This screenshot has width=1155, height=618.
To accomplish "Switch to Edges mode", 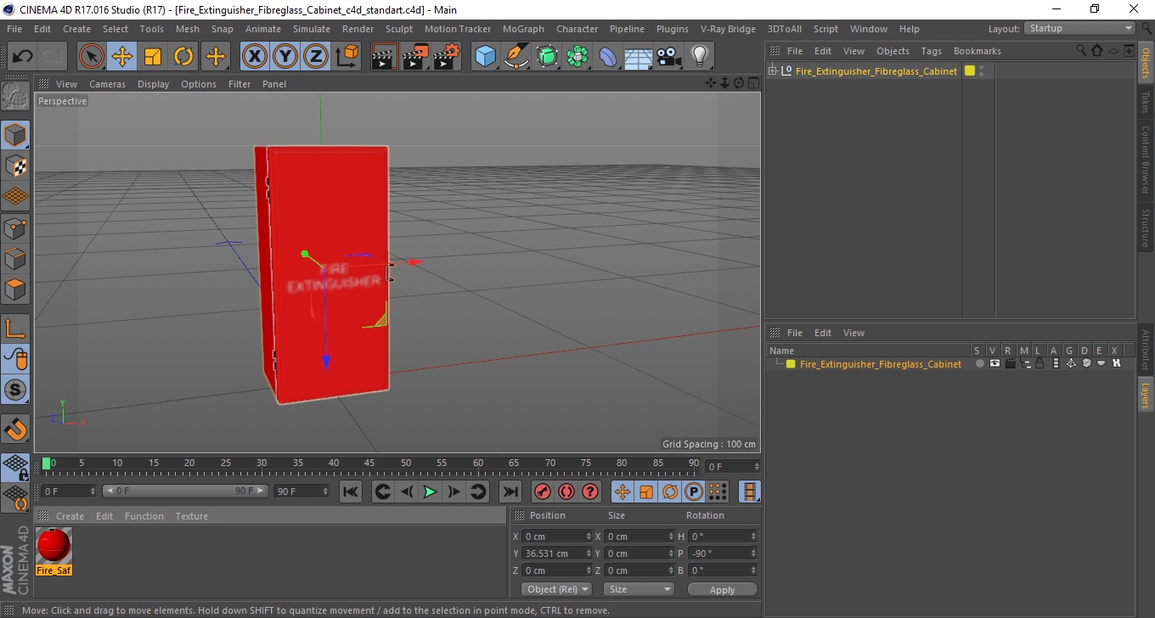I will click(15, 258).
